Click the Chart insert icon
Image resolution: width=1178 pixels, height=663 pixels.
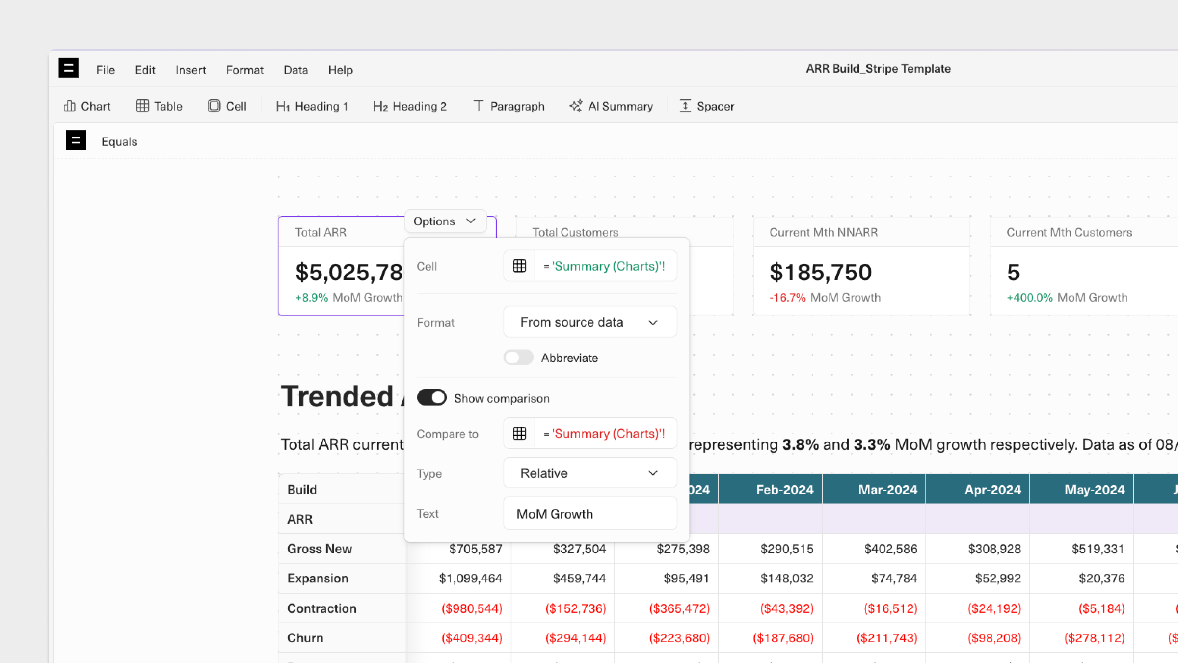pyautogui.click(x=69, y=106)
